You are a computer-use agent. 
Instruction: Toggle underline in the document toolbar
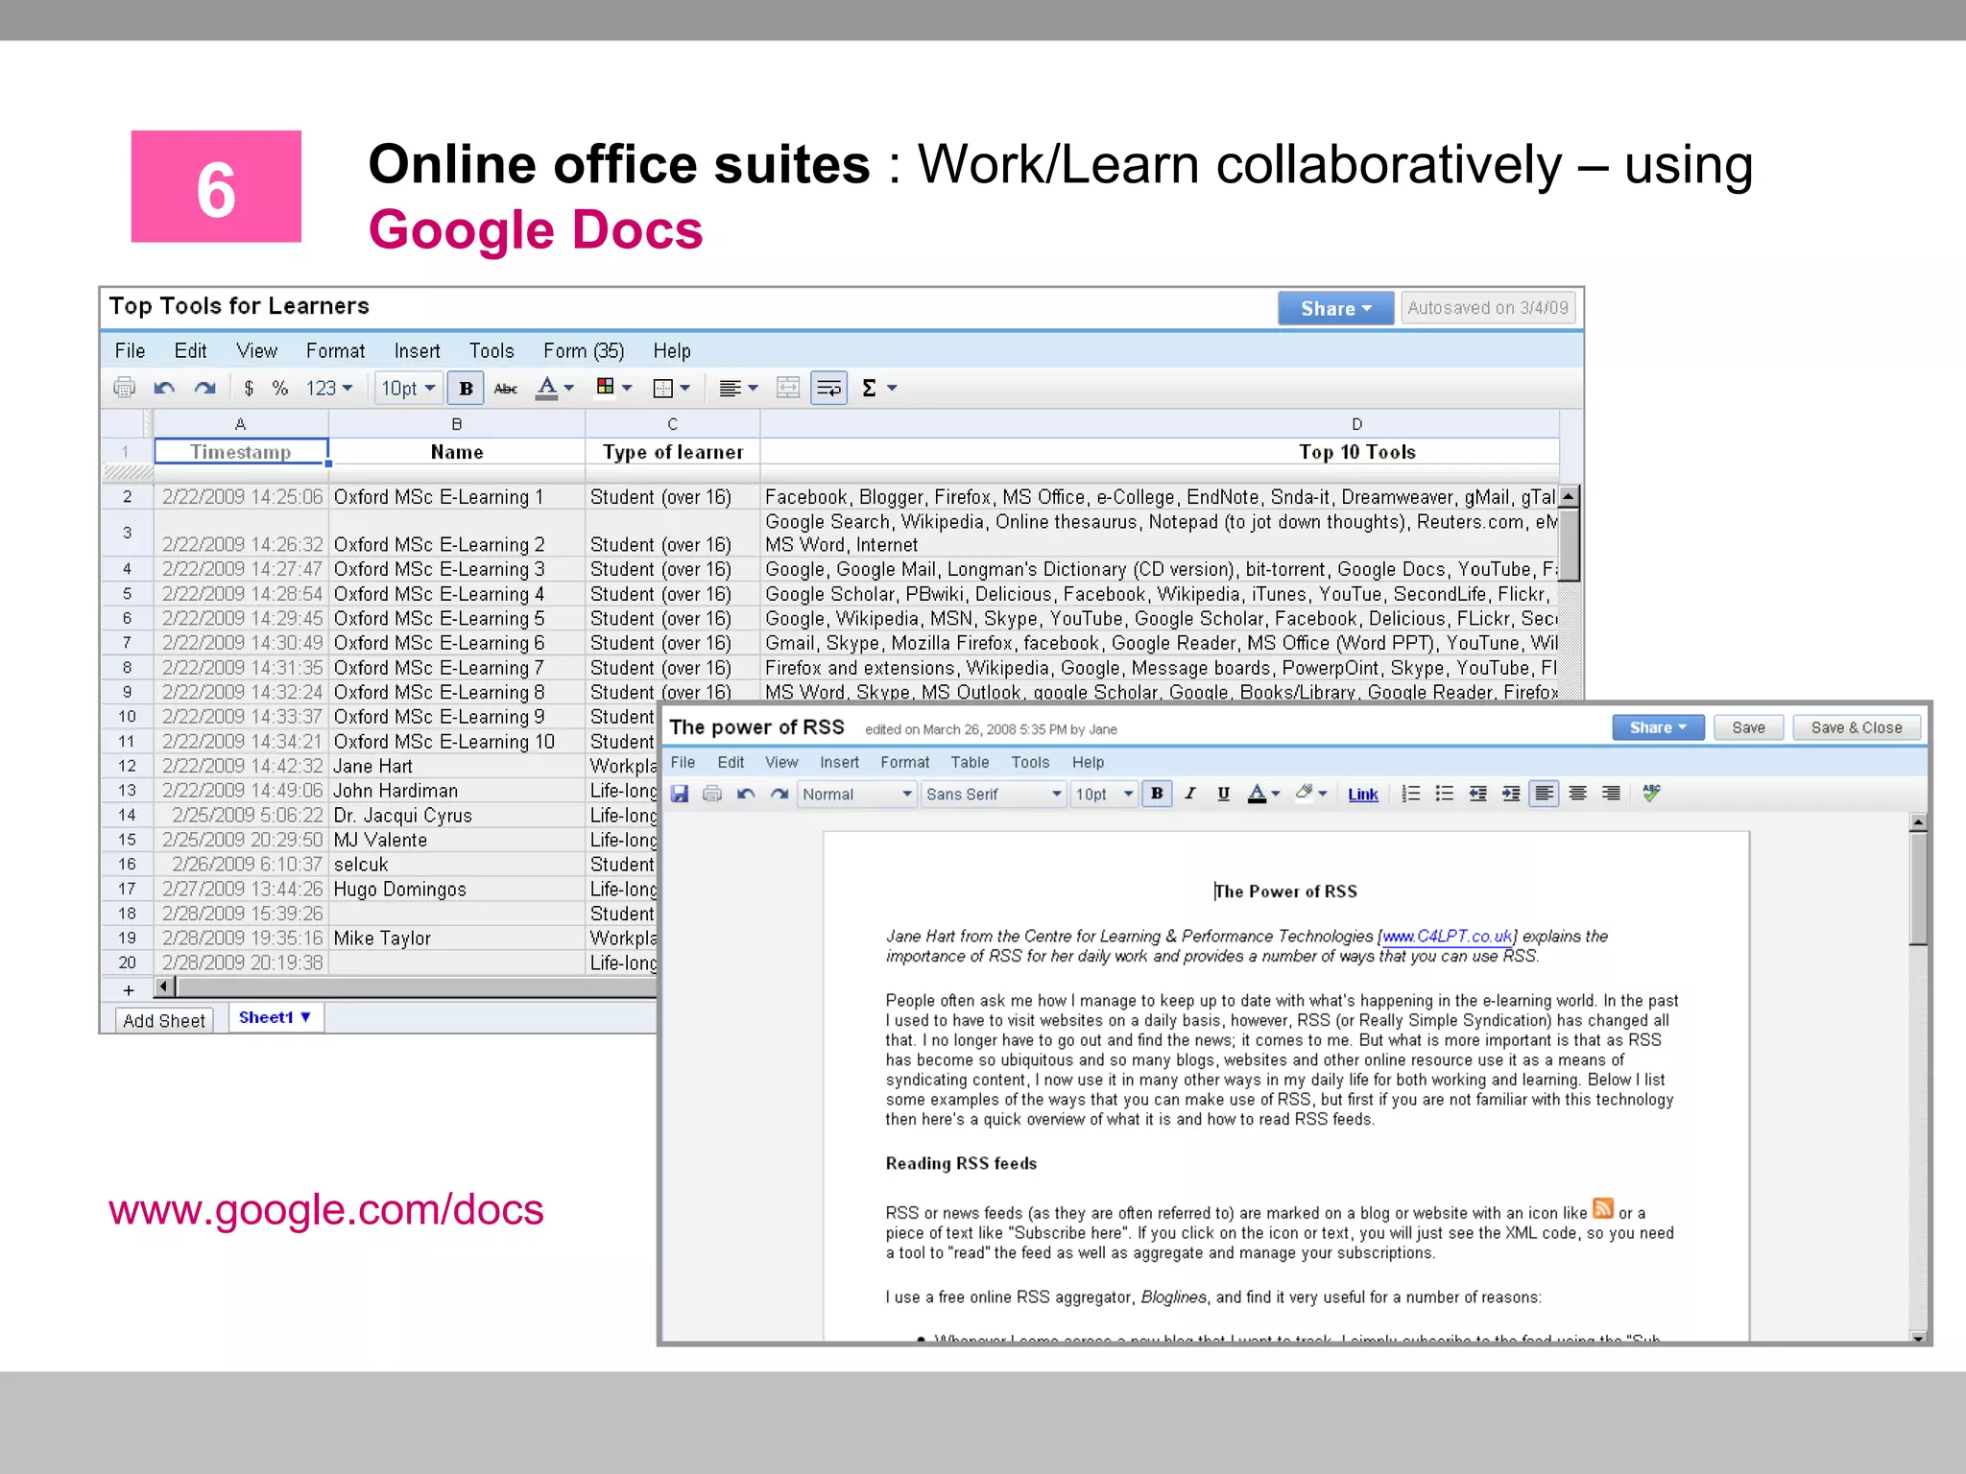1223,794
